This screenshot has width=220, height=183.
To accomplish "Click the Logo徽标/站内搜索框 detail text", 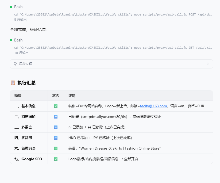I will tap(103, 159).
